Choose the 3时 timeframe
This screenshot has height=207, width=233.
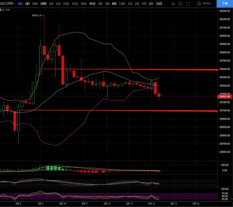107,4
